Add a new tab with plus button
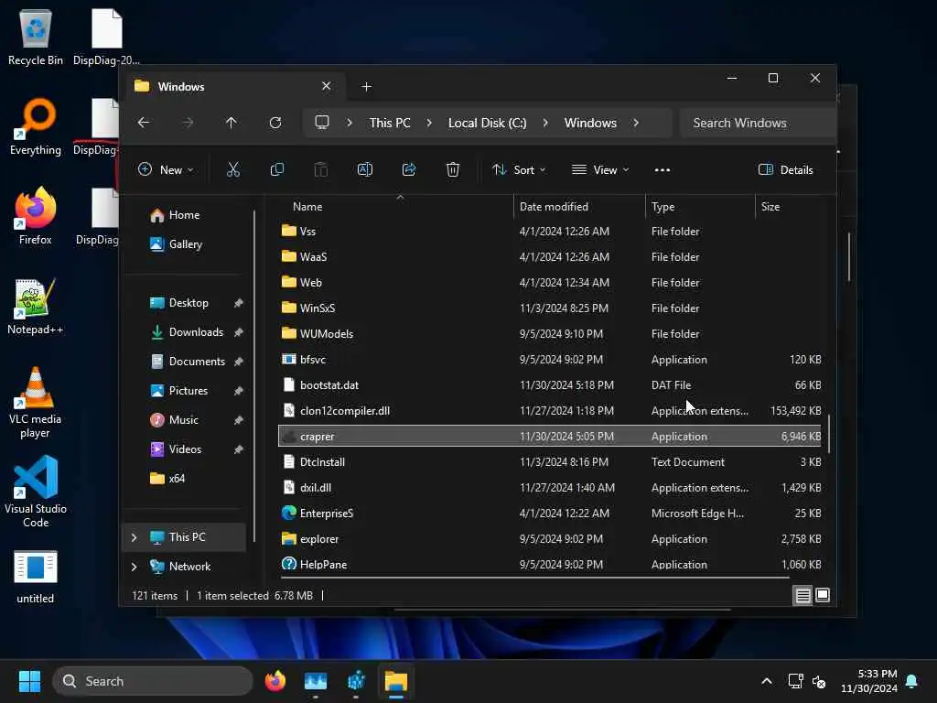Image resolution: width=937 pixels, height=703 pixels. coord(366,87)
